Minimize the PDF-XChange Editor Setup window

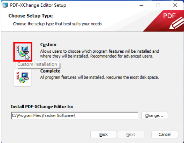(141, 5)
